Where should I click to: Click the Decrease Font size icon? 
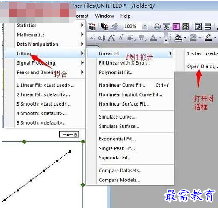coord(121,37)
